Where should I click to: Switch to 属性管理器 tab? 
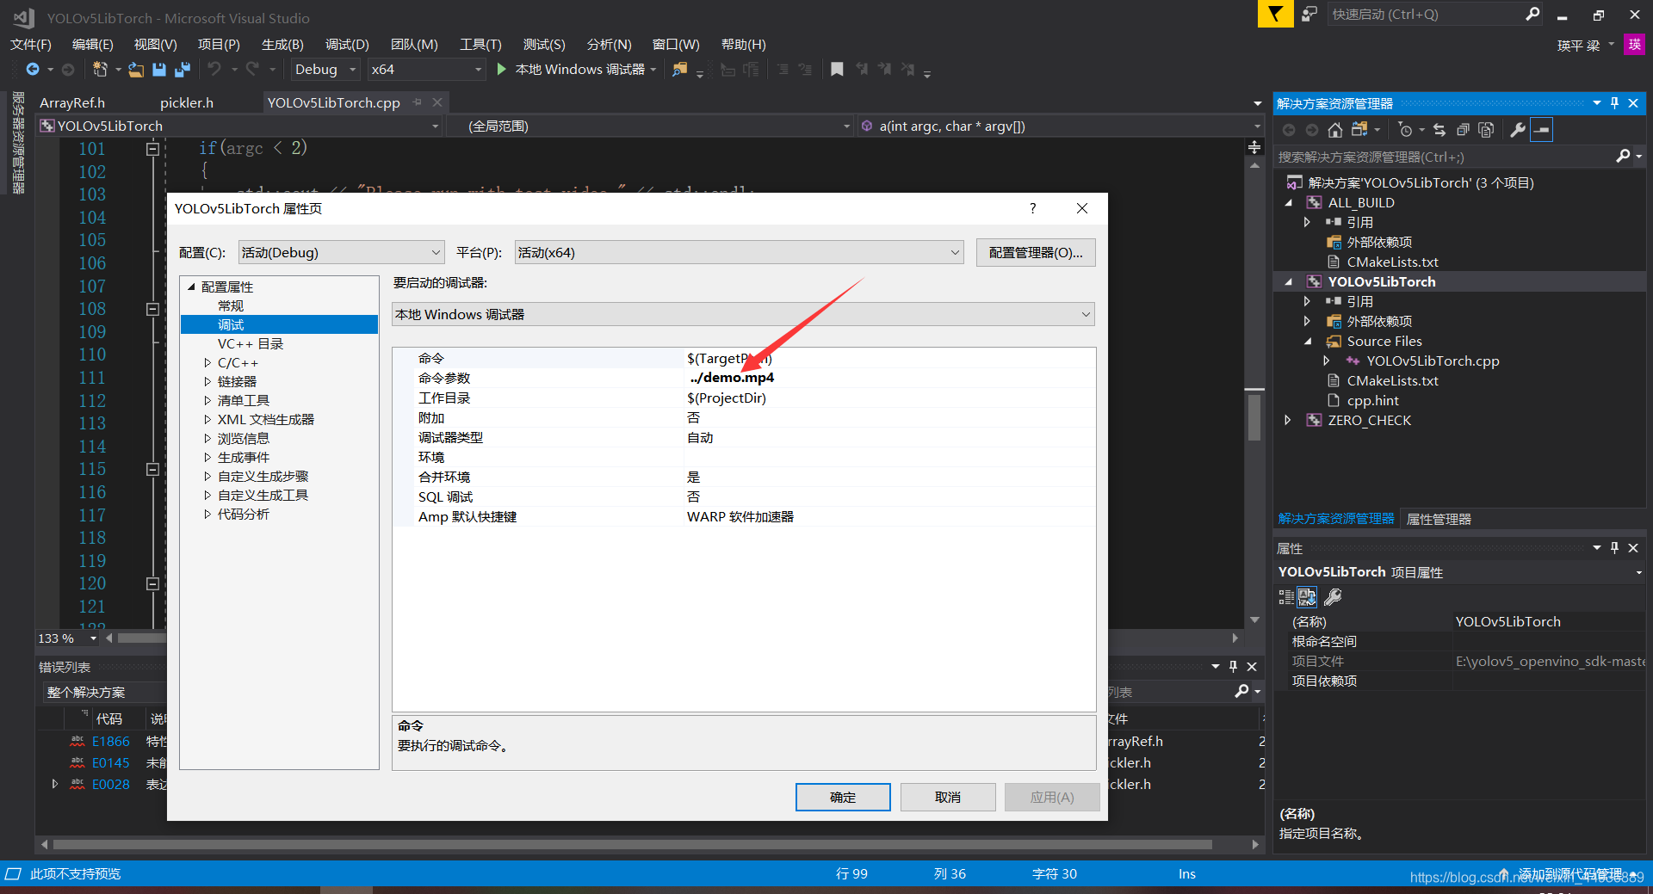(x=1438, y=519)
